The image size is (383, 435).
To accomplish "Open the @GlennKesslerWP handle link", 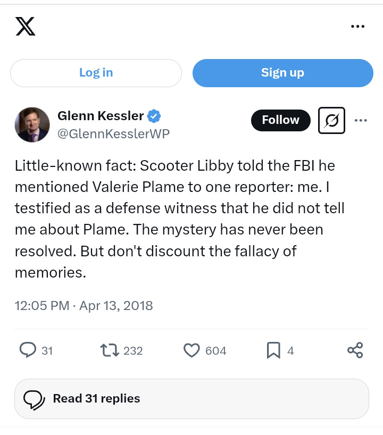I will (x=113, y=134).
